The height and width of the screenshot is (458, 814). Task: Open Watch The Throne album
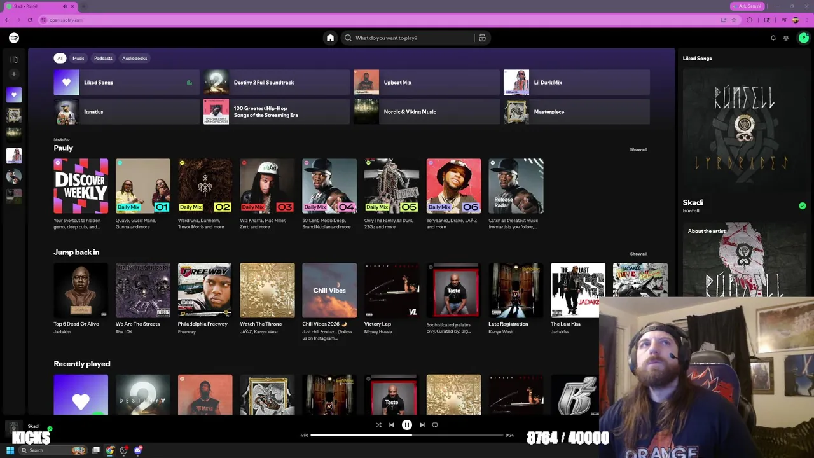267,290
